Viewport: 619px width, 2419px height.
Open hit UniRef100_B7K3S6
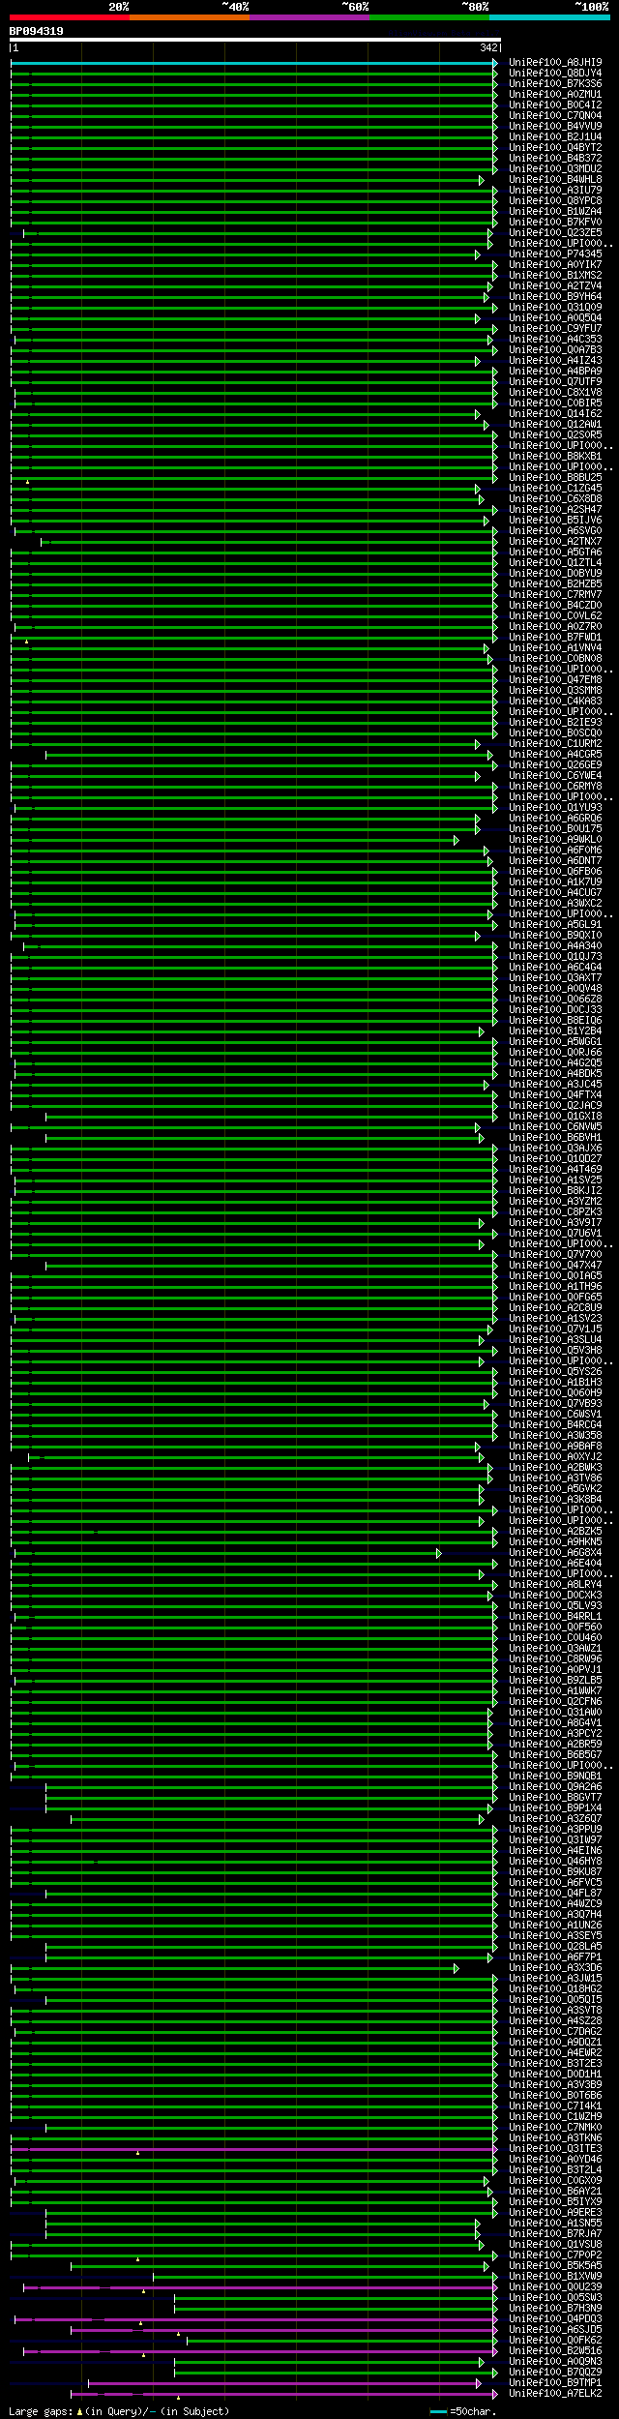pyautogui.click(x=555, y=84)
